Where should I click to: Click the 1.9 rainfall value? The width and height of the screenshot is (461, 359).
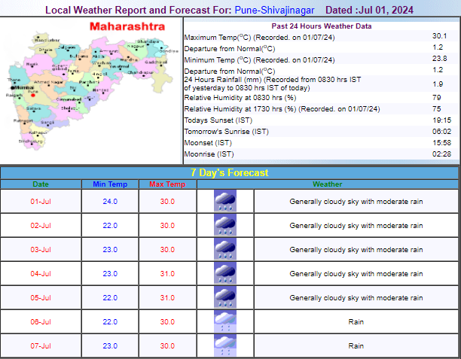tap(438, 84)
